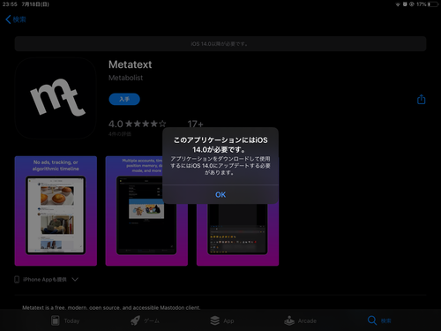Tap the 4.0 star rating
441x331 pixels.
coord(138,124)
